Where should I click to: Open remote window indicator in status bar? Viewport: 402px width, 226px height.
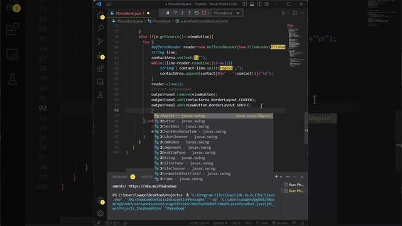[99, 223]
